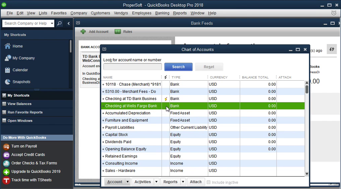Sort by the online banking lightning column header
341x189 pixels.
click(x=165, y=77)
